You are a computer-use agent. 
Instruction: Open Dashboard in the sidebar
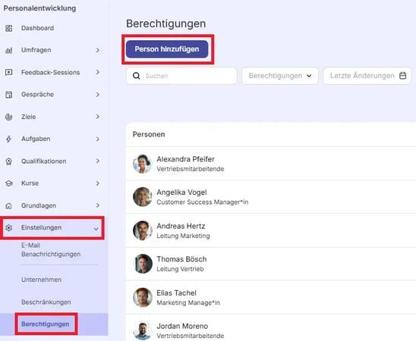[37, 28]
